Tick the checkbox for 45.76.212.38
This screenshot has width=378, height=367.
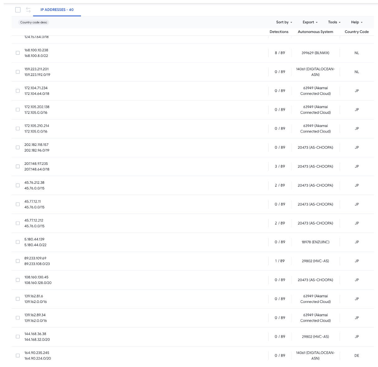click(18, 185)
